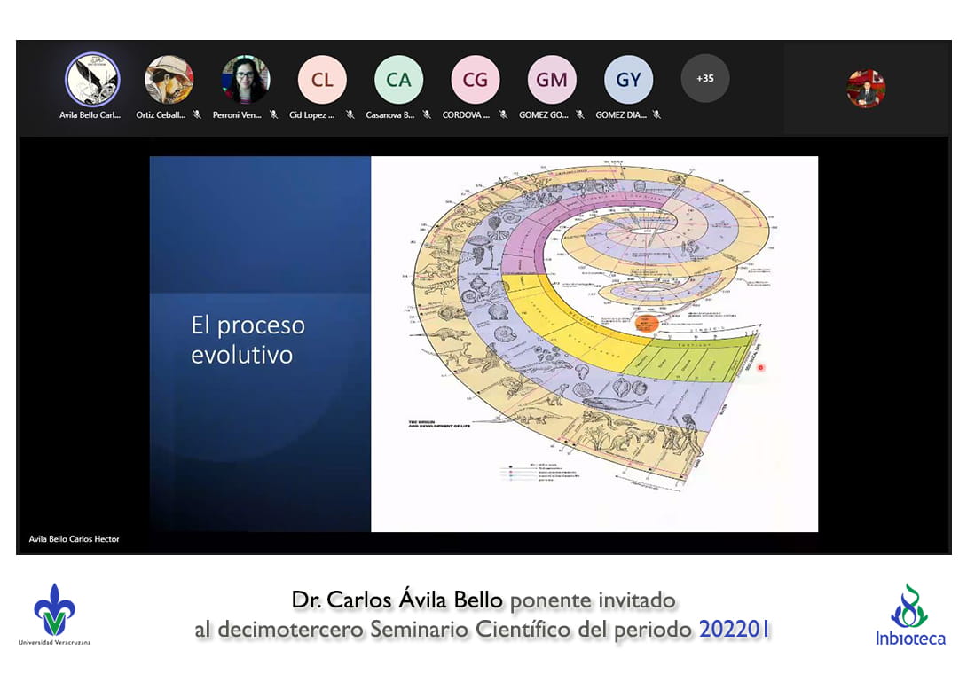
Task: Click the evolution spiral diagram on slide
Action: [x=586, y=319]
